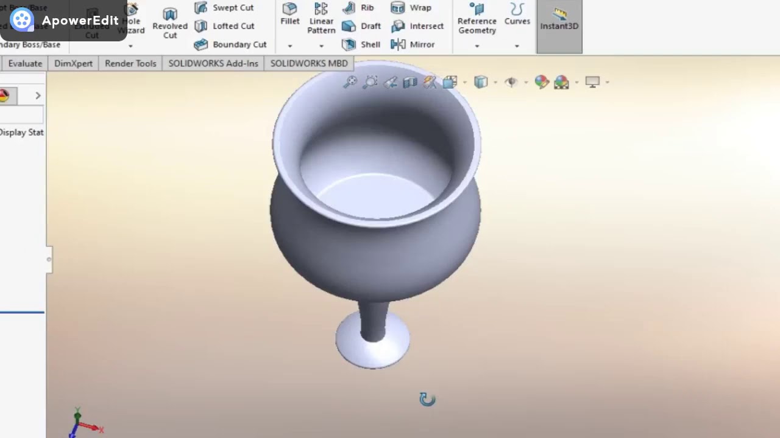Screen dimensions: 780x438
Task: Click the Display Style cube icon
Action: [481, 82]
